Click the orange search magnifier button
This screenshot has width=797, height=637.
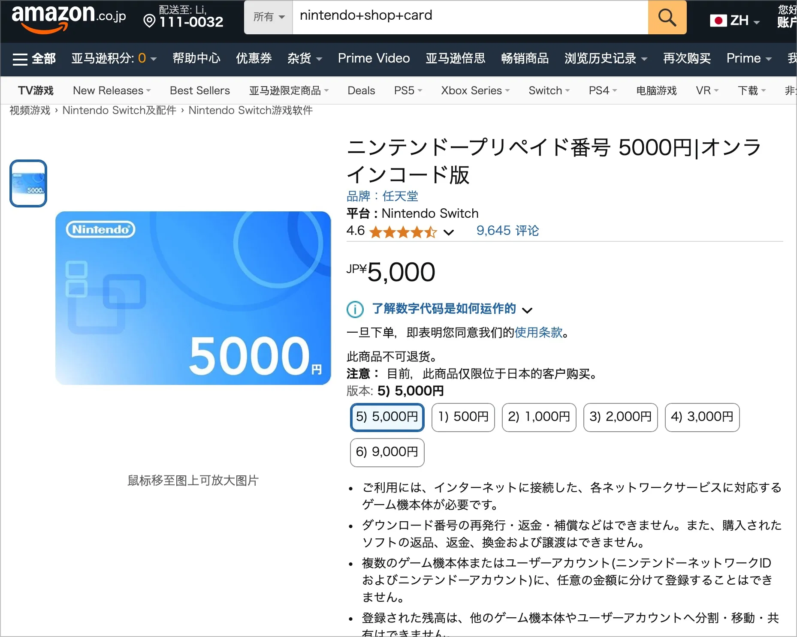pos(667,18)
